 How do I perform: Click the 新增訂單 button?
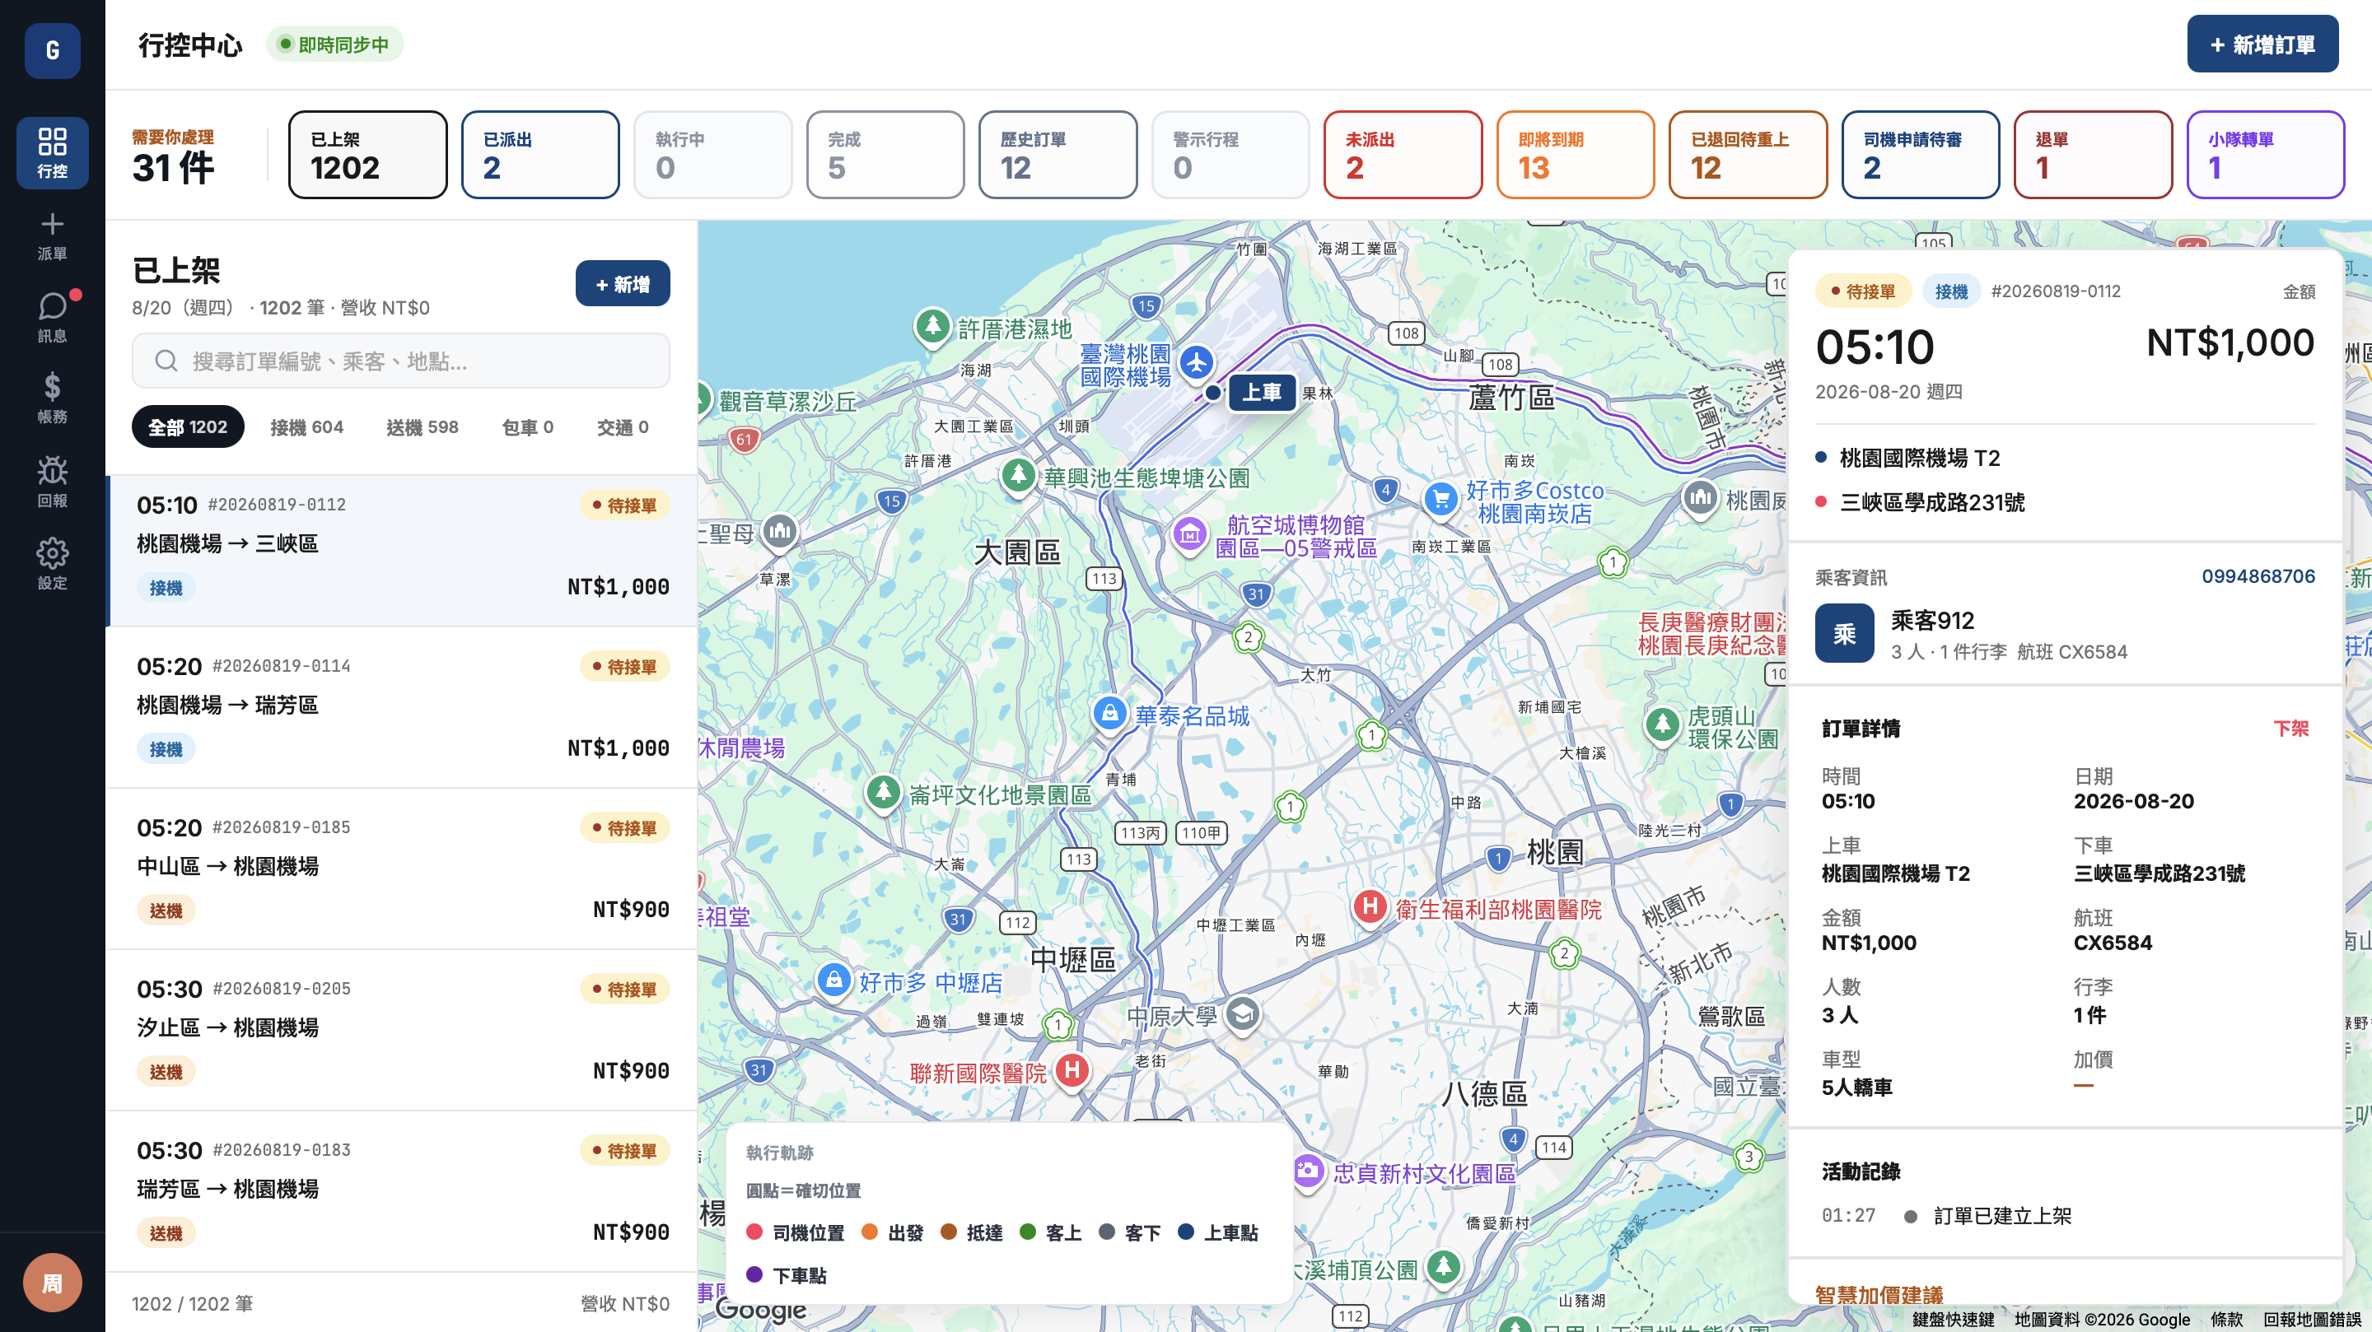coord(2262,44)
